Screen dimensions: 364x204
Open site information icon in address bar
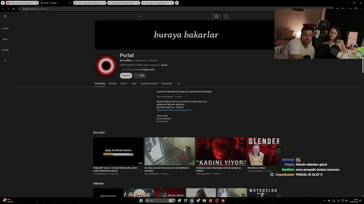[19, 9]
